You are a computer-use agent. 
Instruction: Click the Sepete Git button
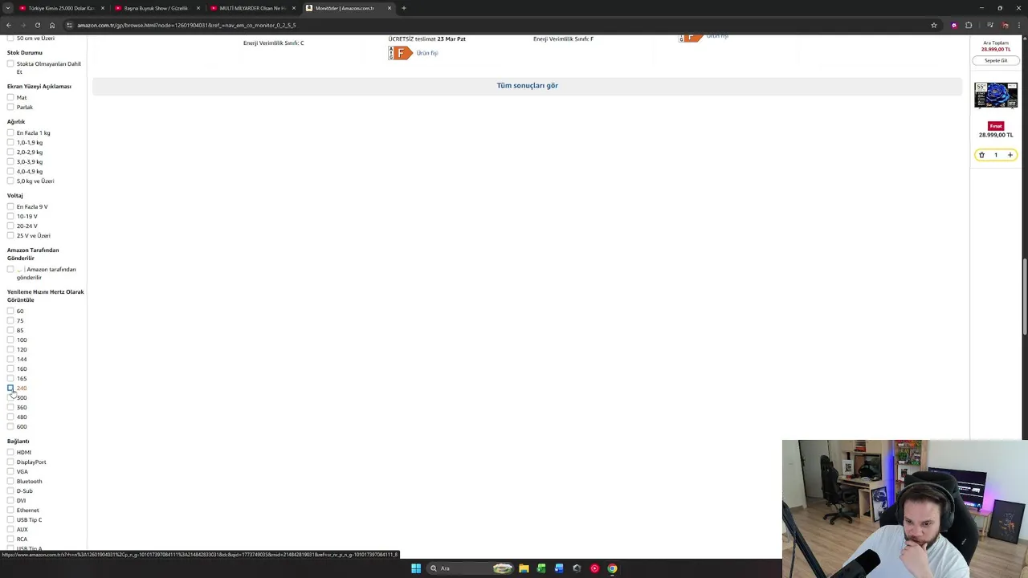tap(996, 60)
